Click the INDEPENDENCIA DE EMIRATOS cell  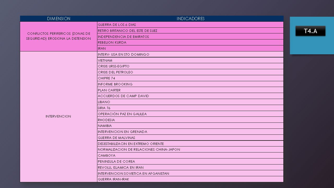tap(190, 37)
